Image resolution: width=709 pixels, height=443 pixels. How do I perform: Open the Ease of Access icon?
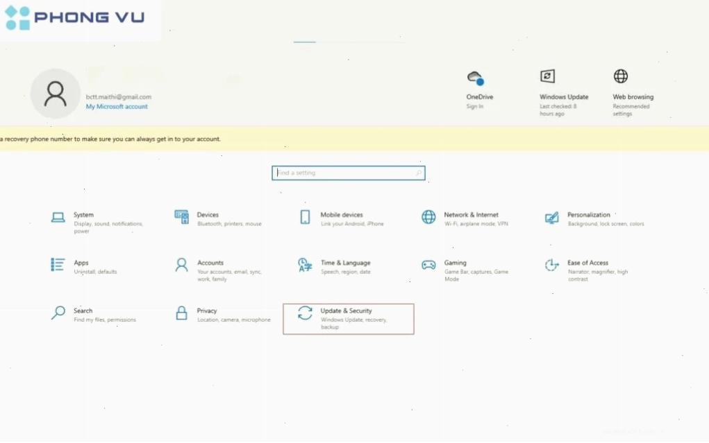[551, 265]
